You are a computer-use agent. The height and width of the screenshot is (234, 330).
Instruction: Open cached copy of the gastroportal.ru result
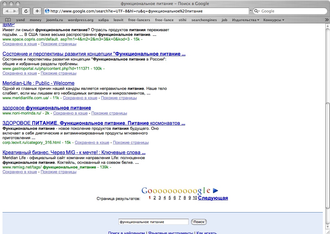(x=20, y=73)
